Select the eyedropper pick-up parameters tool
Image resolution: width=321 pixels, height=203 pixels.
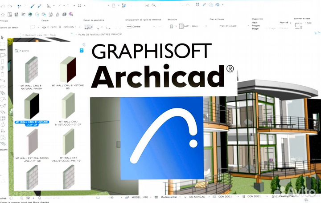[33, 6]
